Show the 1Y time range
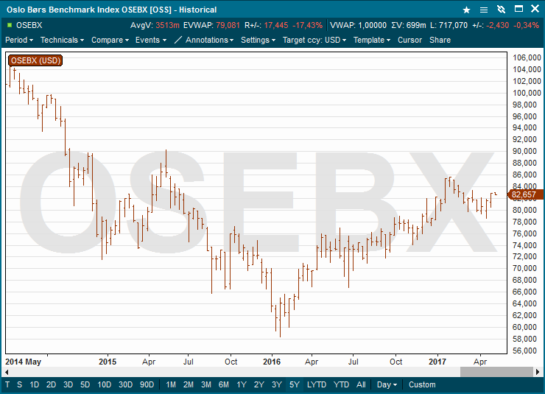Screen dimensions: 545x394 click(x=242, y=384)
